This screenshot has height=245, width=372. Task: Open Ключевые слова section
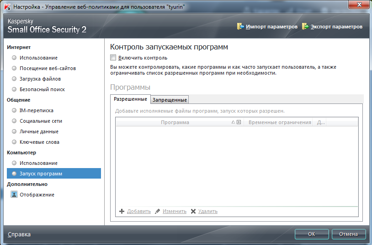(39, 142)
